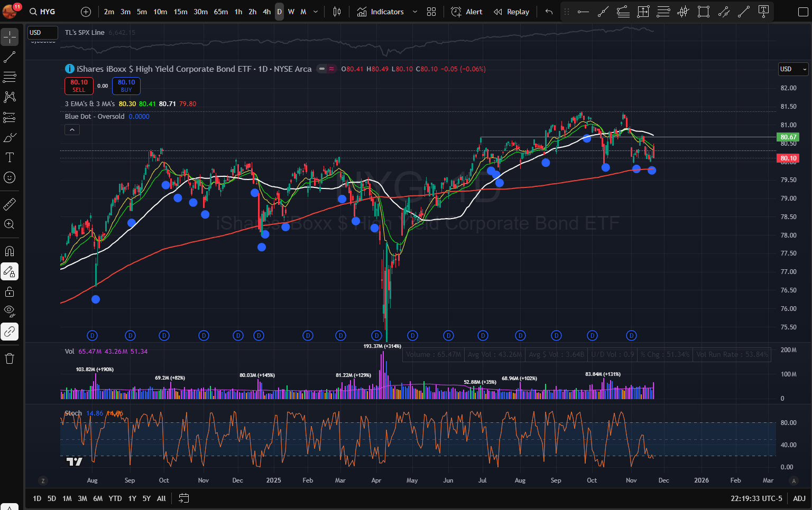Open the Indicators dialog
The height and width of the screenshot is (510, 812).
(381, 12)
